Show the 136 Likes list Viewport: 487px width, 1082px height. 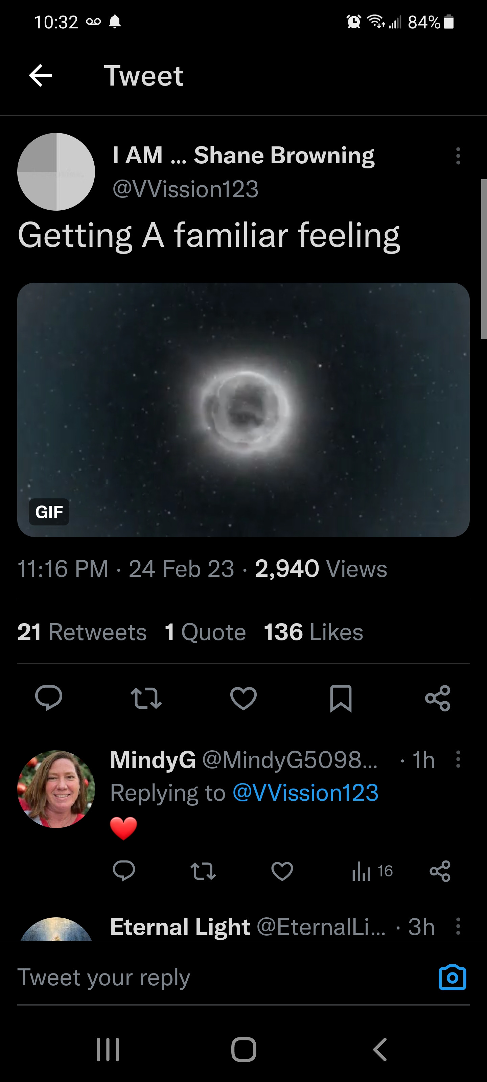[313, 632]
